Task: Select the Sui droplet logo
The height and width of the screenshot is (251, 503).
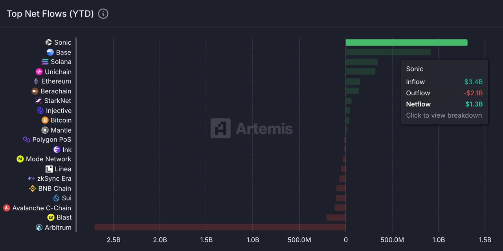Action: (x=56, y=198)
